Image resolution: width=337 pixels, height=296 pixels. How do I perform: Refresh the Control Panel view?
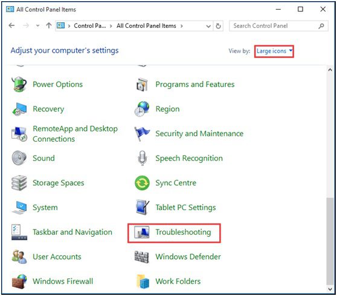218,26
